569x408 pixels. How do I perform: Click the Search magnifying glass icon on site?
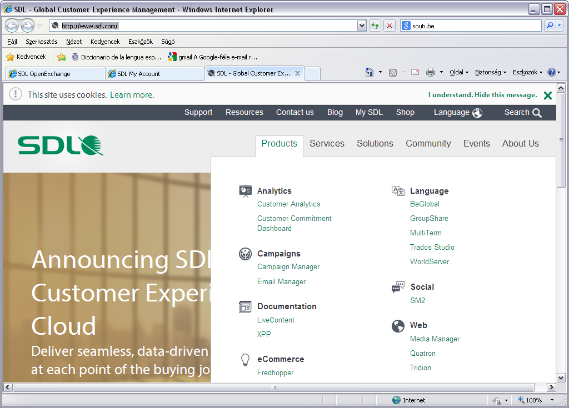click(x=537, y=113)
